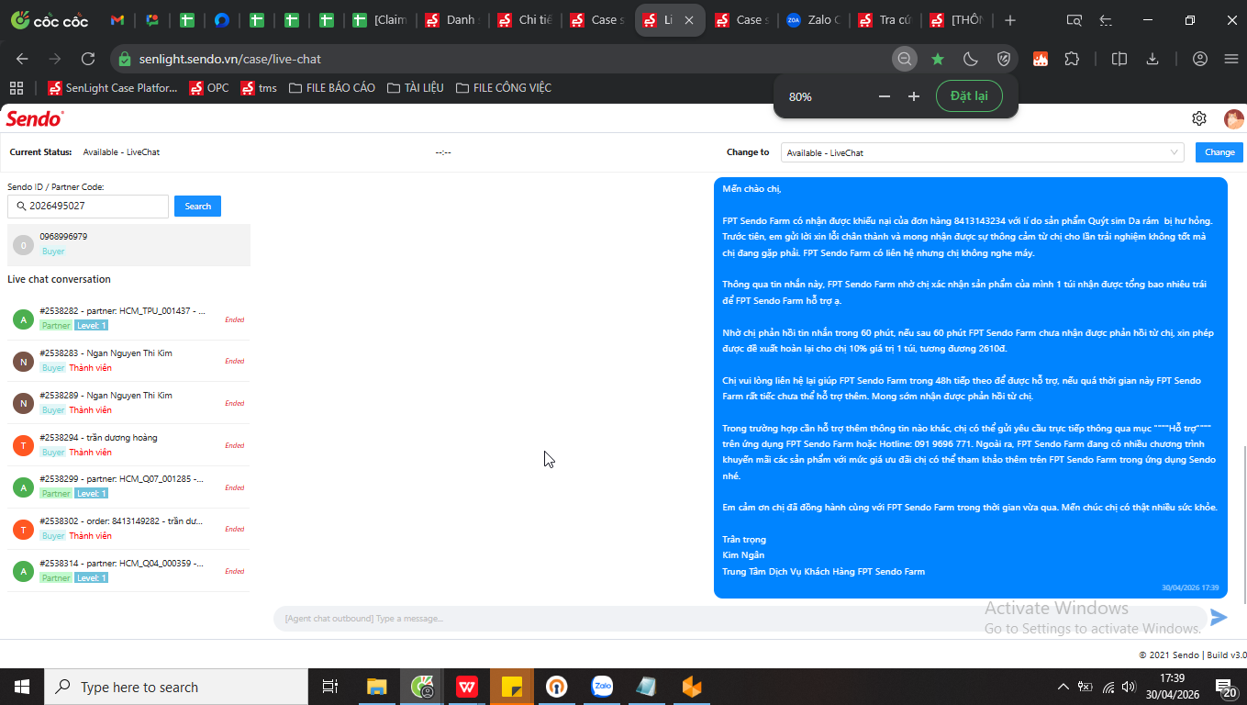Click the browser zoom magnifier icon
The width and height of the screenshot is (1247, 705).
[905, 59]
